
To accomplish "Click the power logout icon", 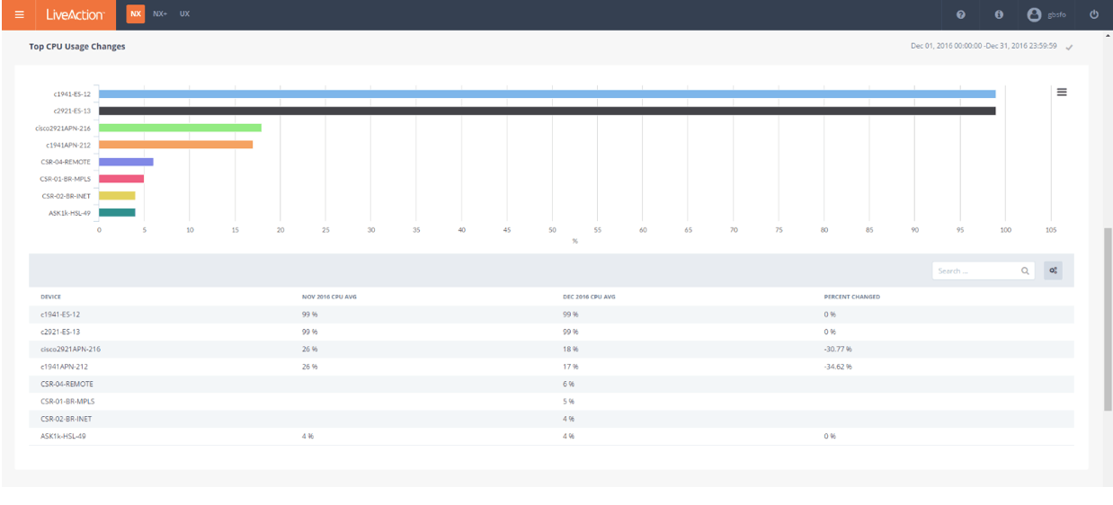I will click(1094, 14).
